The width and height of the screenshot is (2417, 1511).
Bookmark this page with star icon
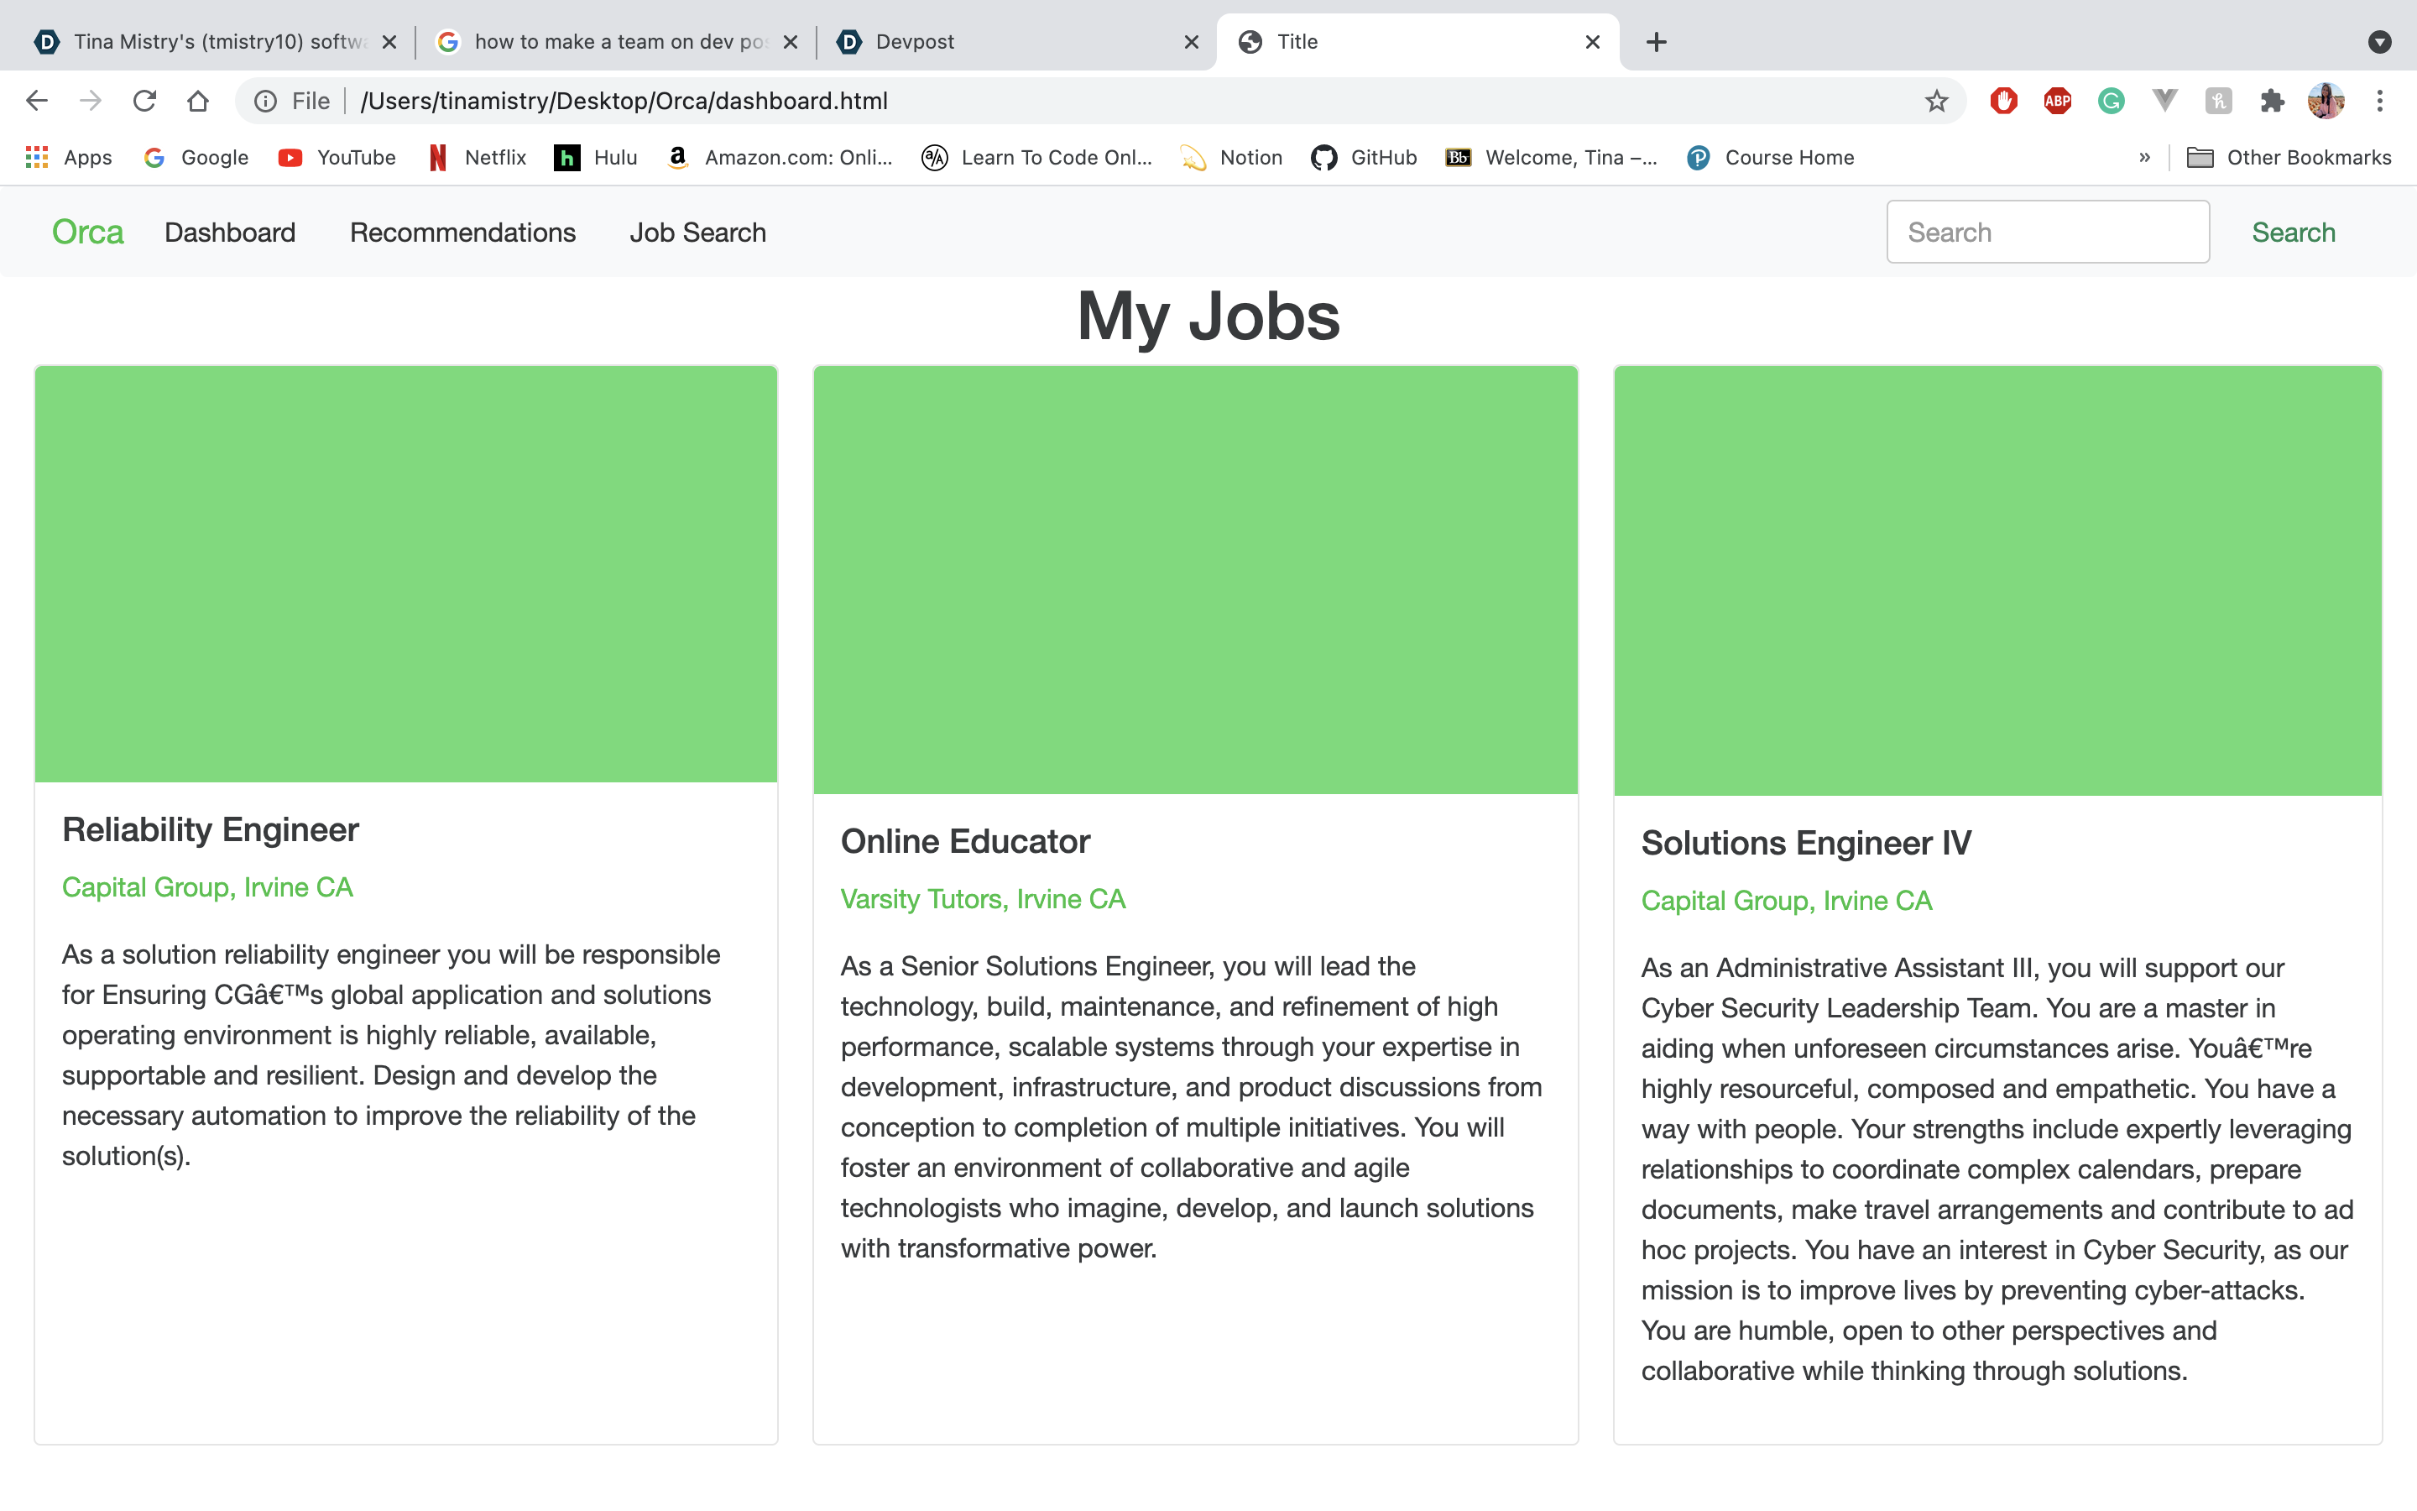coord(1937,101)
